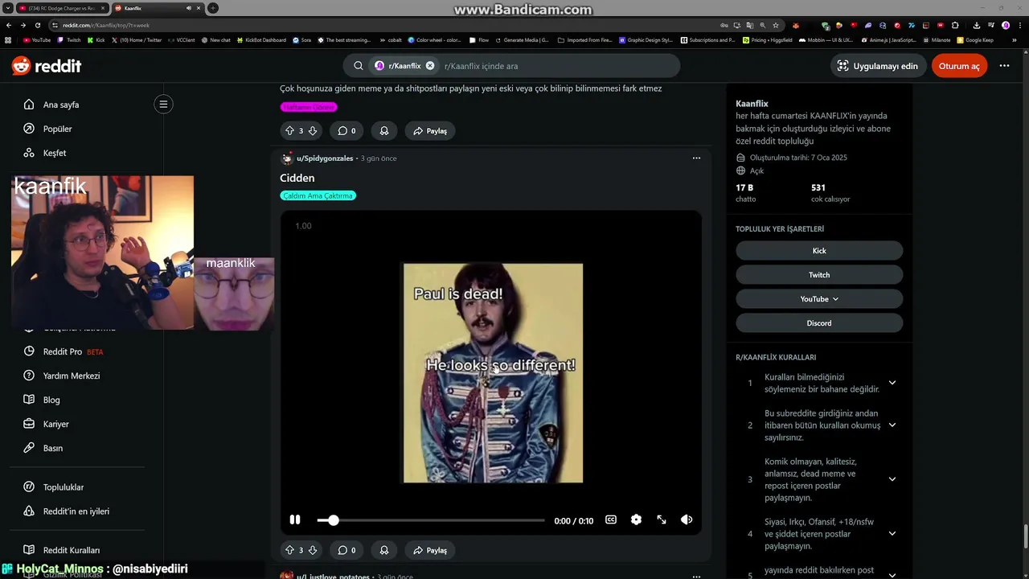Enter video fullscreen mode

click(662, 520)
